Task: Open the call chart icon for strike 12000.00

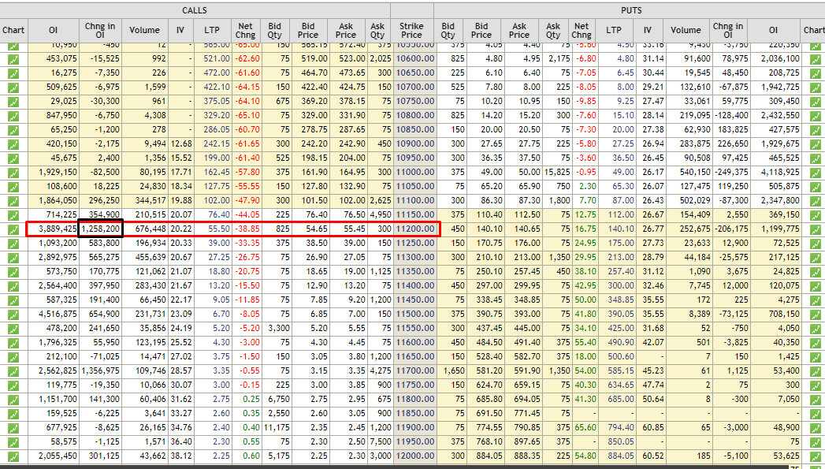Action: tap(13, 456)
